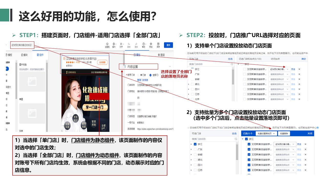
Task: Click the 预览 preview eye icon
Action: [151, 44]
